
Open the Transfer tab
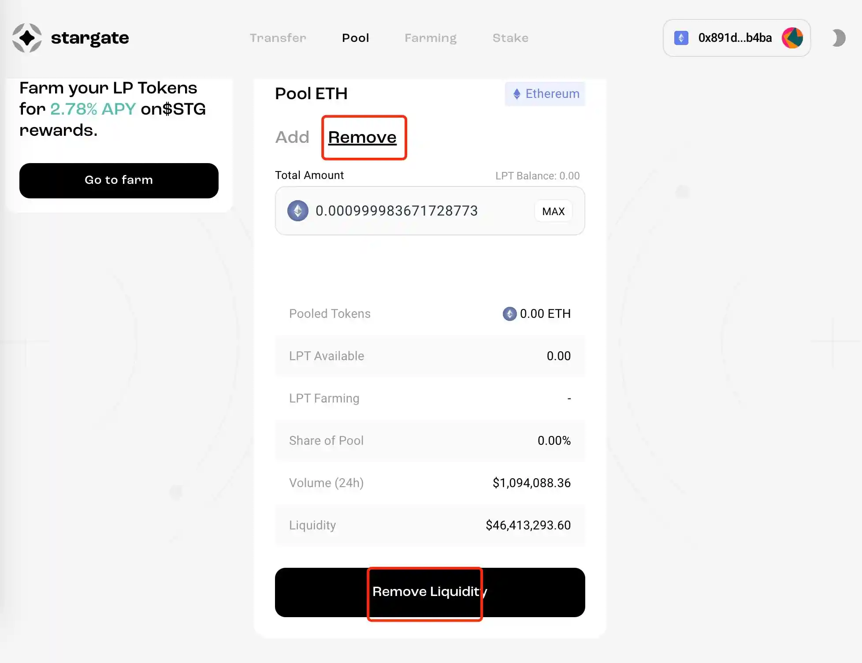[x=278, y=38]
